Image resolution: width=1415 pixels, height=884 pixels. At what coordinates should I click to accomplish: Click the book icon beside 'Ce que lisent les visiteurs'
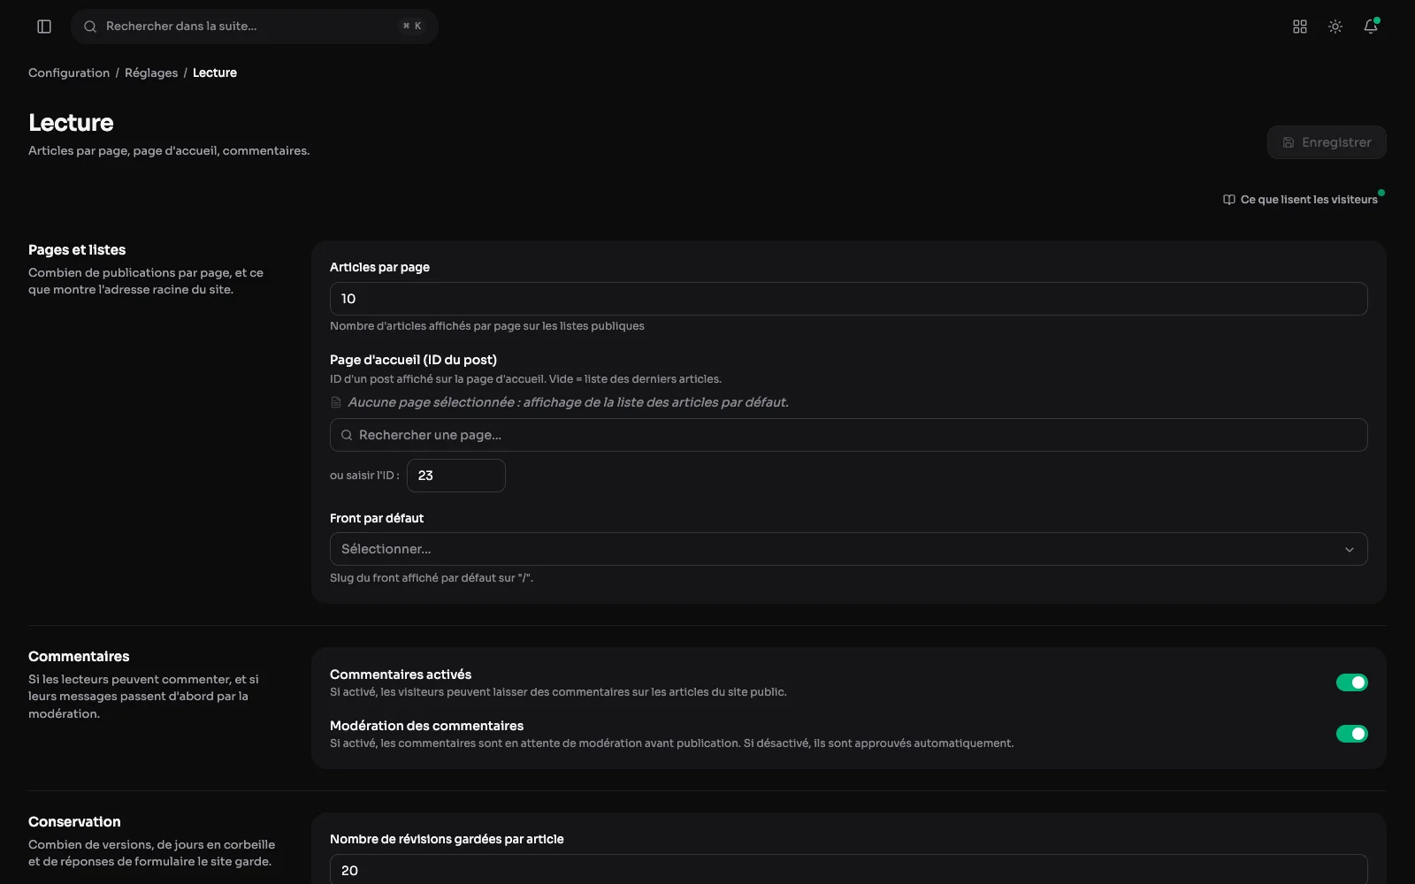pos(1229,200)
